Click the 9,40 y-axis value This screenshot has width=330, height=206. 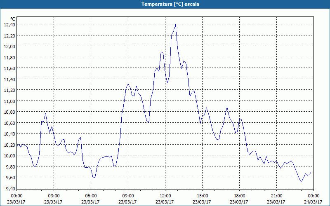click(11, 189)
